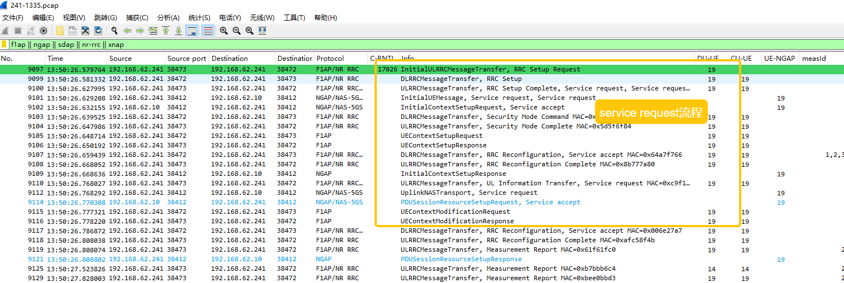Reload the current capture file
Screen dimensions: 844x283
(98, 31)
